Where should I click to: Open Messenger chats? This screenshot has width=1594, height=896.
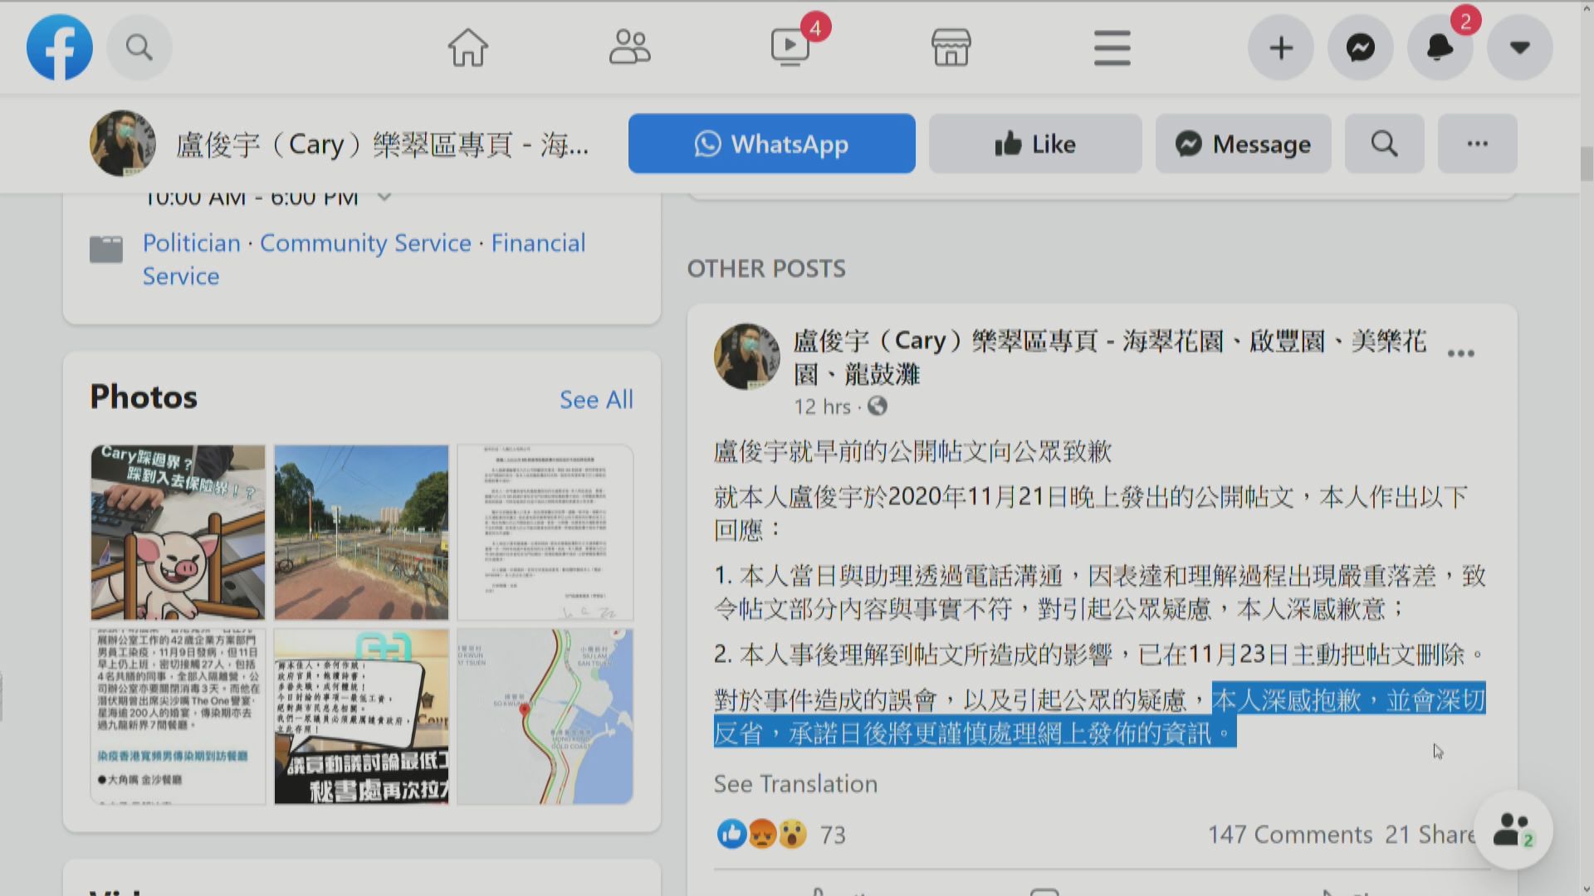1360,47
